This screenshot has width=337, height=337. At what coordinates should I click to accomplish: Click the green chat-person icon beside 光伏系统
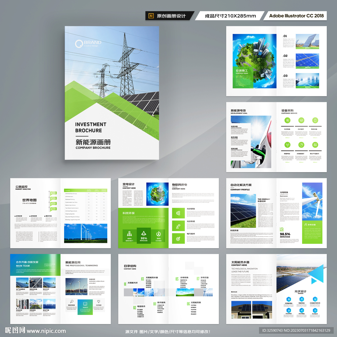pos(178,226)
